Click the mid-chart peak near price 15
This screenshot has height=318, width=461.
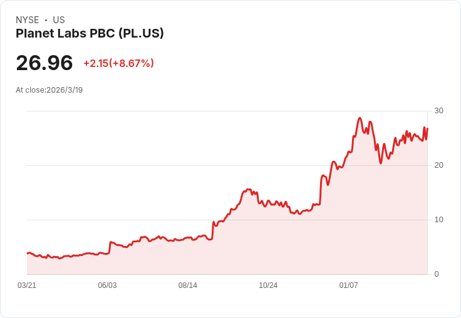click(249, 190)
